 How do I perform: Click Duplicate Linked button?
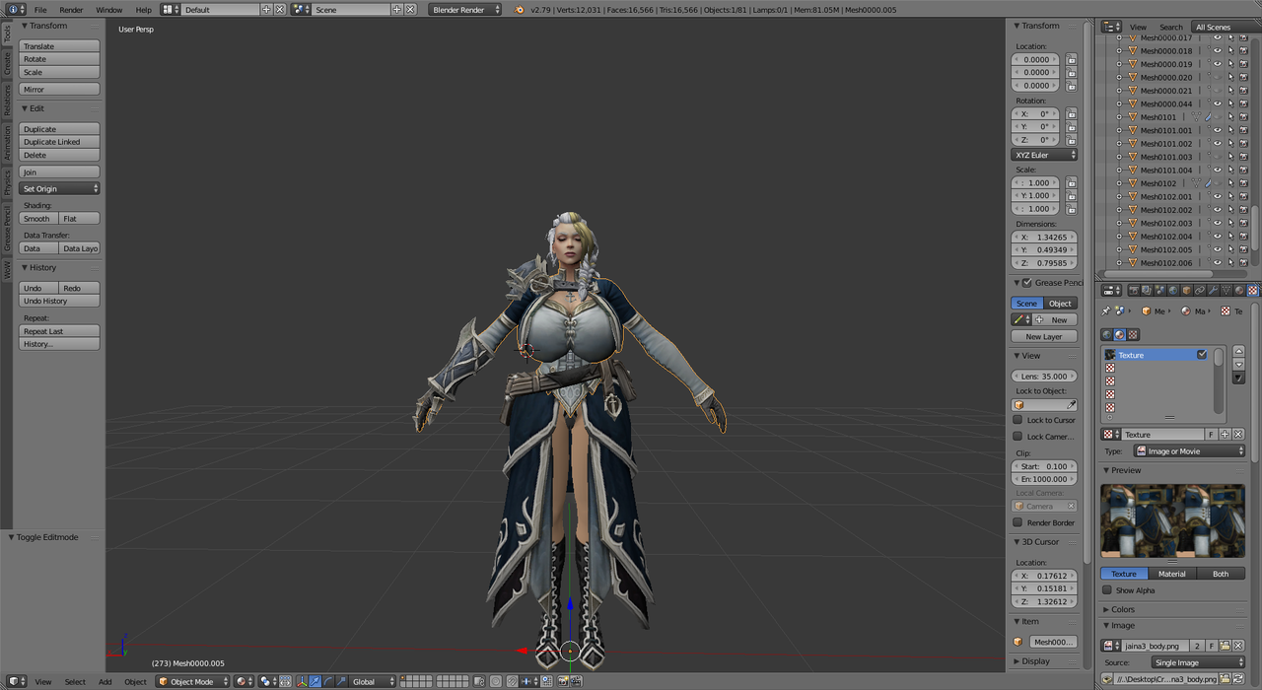(x=59, y=142)
